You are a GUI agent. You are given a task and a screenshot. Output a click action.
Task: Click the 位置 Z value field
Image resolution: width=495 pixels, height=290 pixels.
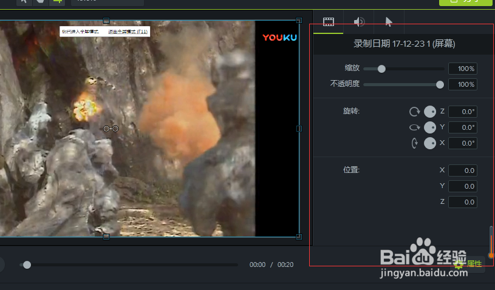[x=463, y=202]
